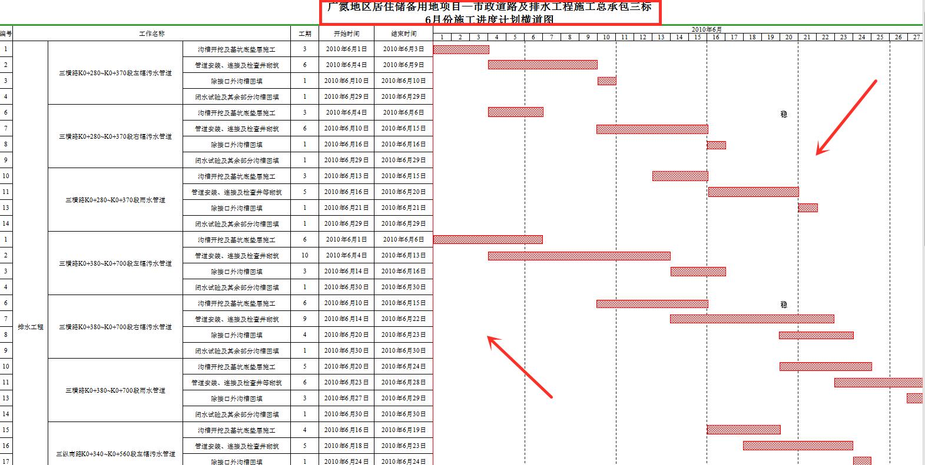Click day 27 in the date header
This screenshot has width=925, height=465.
pos(917,37)
